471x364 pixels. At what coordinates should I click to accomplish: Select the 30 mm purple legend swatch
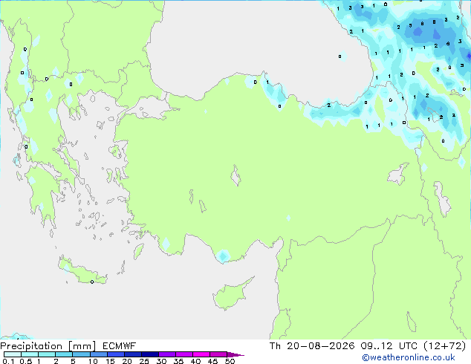coord(167,354)
